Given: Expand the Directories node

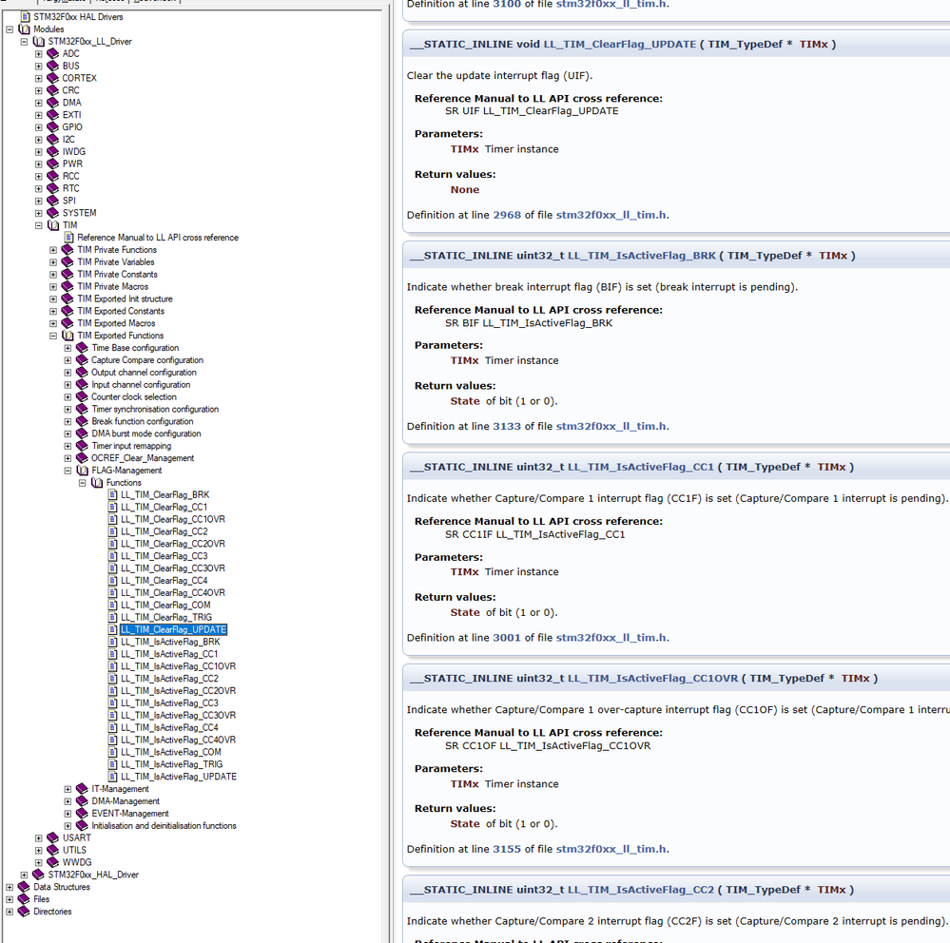Looking at the screenshot, I should (10, 912).
